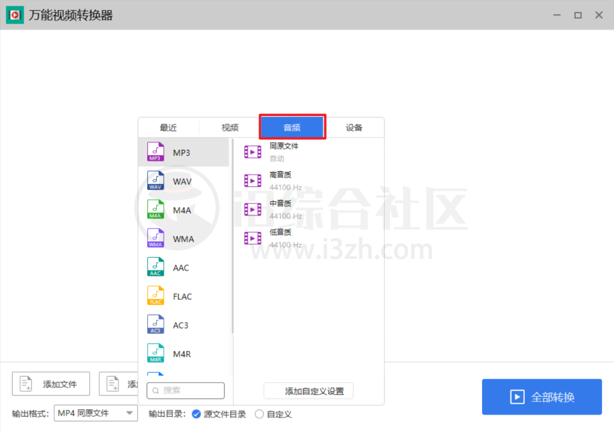Click the play icon on 全部转换 button
The height and width of the screenshot is (431, 614).
tap(517, 397)
